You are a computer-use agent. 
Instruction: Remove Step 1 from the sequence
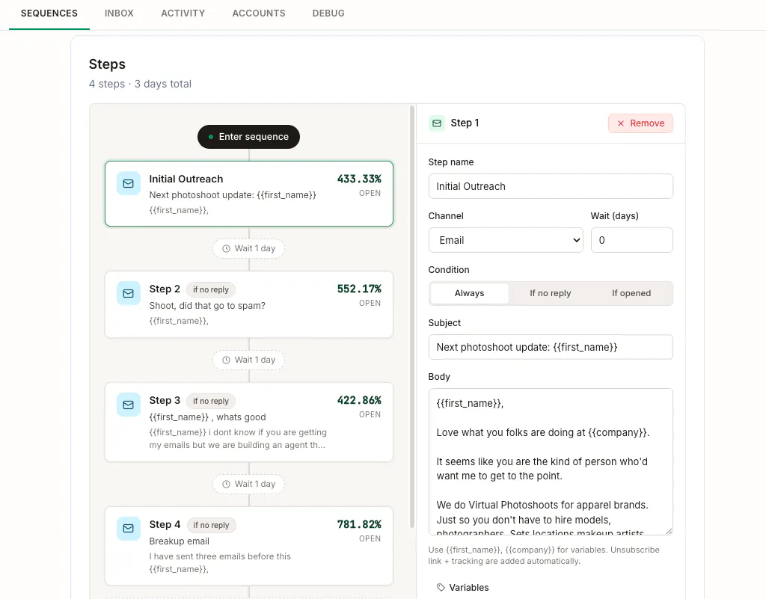pos(640,123)
